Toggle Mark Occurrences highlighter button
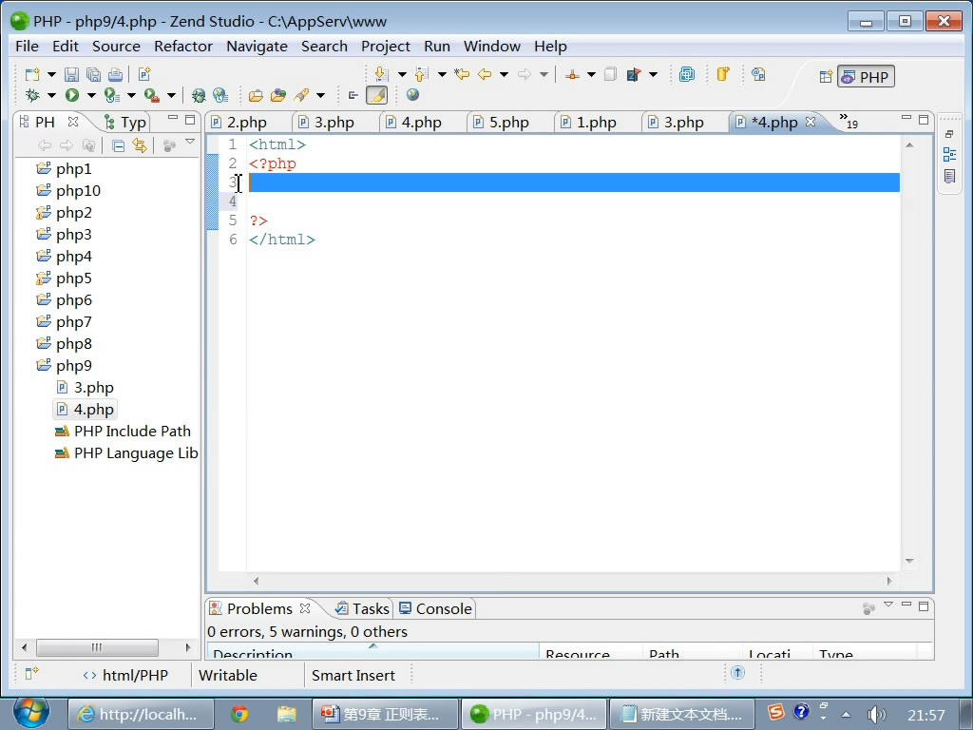The width and height of the screenshot is (973, 730). click(376, 95)
